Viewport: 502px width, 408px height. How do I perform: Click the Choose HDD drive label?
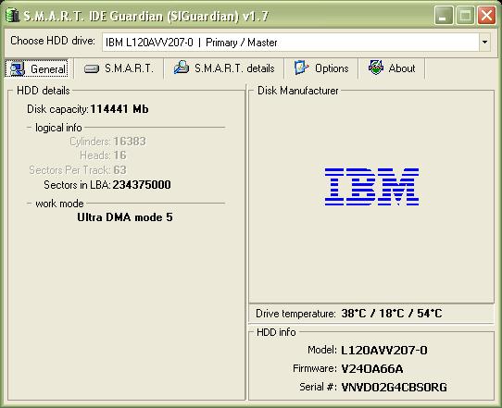53,41
